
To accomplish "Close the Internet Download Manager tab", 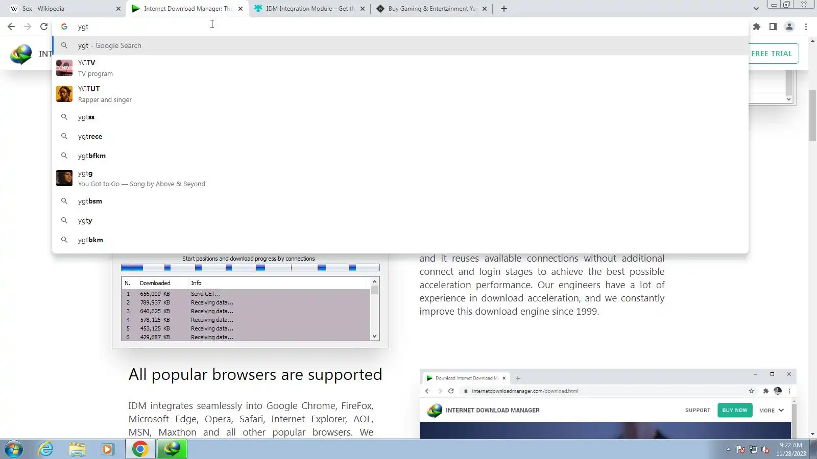I will [241, 9].
